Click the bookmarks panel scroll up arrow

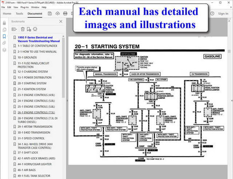63,36
